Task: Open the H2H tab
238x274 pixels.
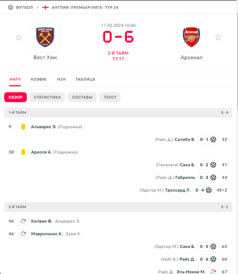Action: point(61,79)
